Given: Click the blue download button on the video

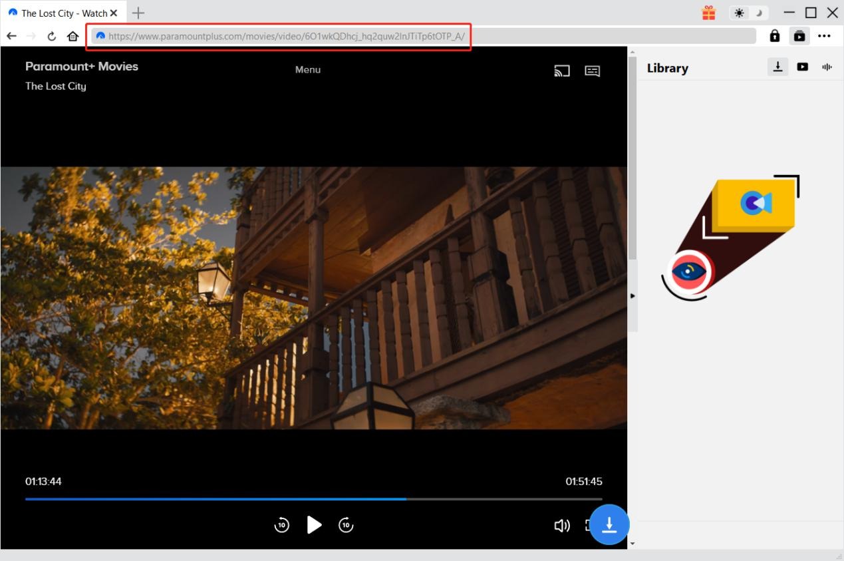Looking at the screenshot, I should 609,525.
